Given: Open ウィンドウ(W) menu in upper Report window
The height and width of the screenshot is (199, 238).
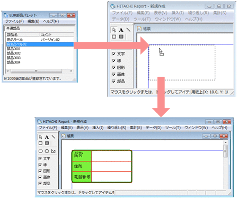Looking at the screenshot, I should (168, 19).
